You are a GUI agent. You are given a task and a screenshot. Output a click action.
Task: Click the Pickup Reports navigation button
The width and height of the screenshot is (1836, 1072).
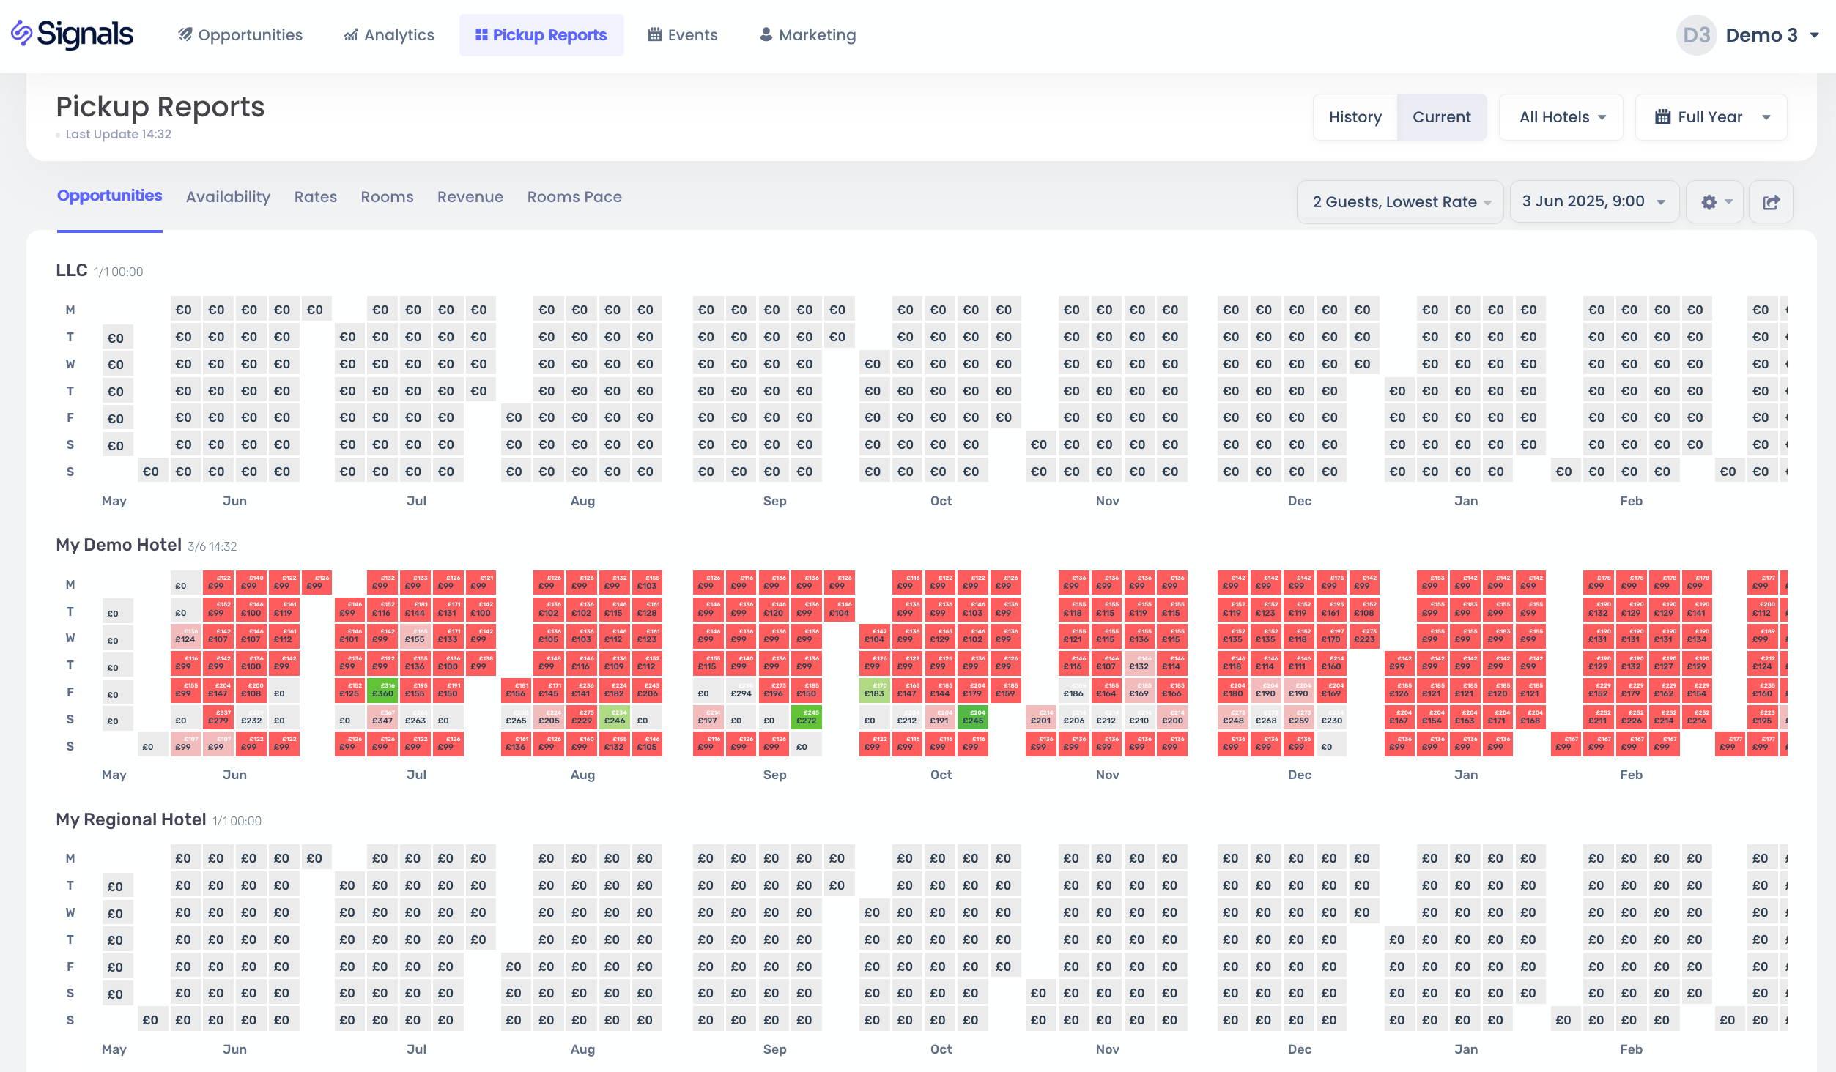(541, 35)
